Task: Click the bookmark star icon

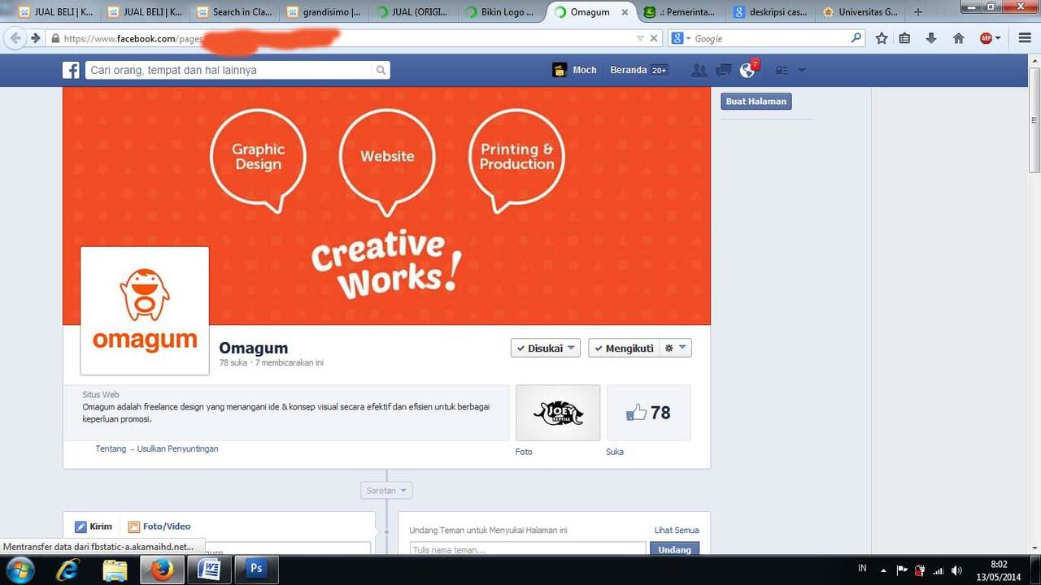Action: [882, 38]
